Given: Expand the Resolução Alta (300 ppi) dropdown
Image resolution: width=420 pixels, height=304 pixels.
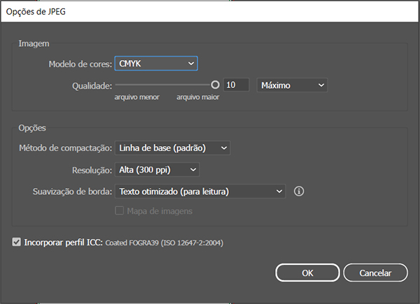Looking at the screenshot, I should coord(157,169).
